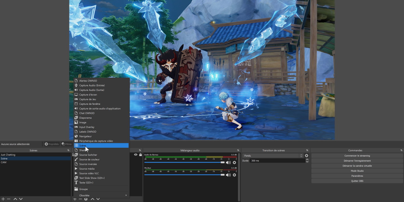Remove selected scene with minus icon
Screen dimensions: 404x202
(x=9, y=199)
